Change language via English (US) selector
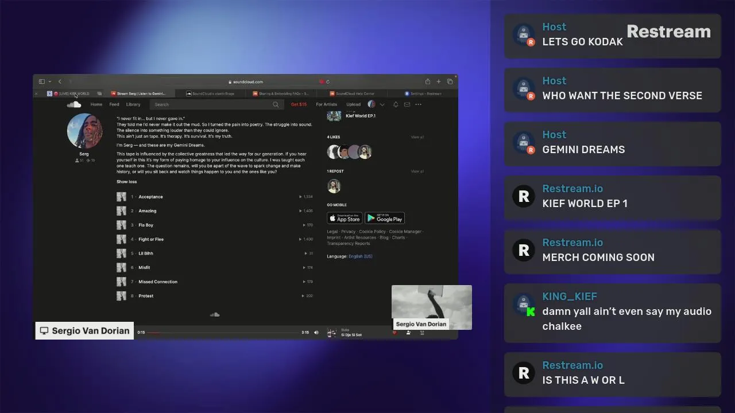Image resolution: width=735 pixels, height=413 pixels. [x=361, y=256]
